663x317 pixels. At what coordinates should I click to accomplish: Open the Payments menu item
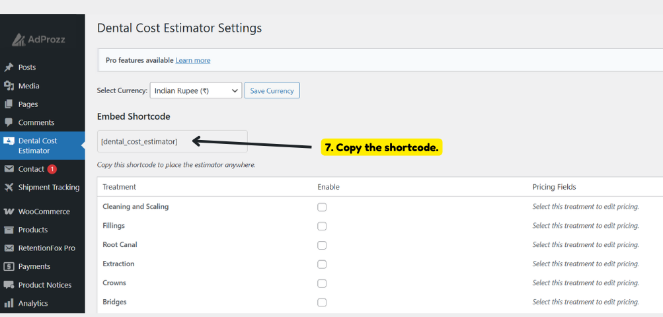pyautogui.click(x=34, y=267)
